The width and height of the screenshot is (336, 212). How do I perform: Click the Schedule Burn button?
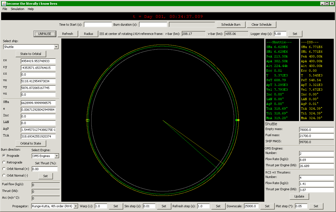point(231,25)
